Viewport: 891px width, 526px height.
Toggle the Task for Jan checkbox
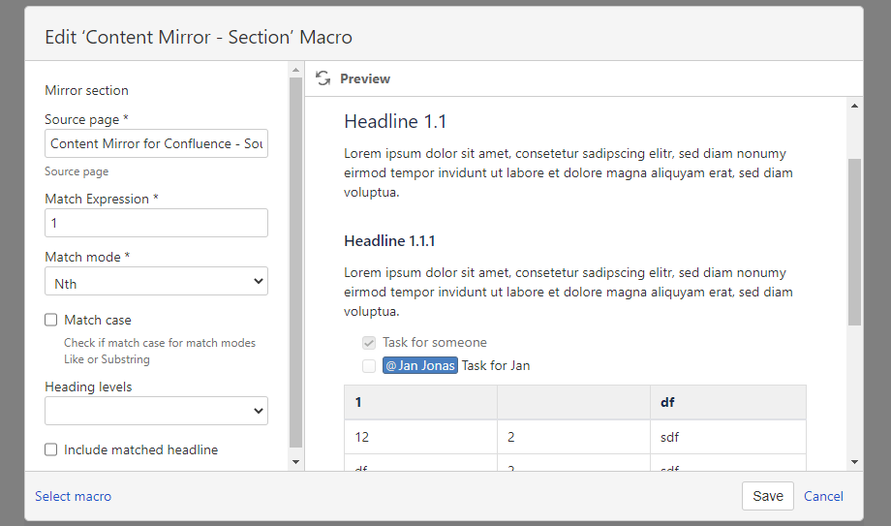pyautogui.click(x=369, y=366)
